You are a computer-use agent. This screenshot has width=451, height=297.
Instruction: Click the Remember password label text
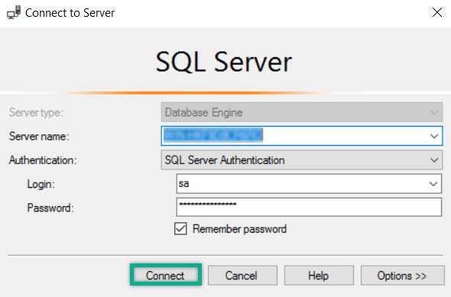[239, 229]
